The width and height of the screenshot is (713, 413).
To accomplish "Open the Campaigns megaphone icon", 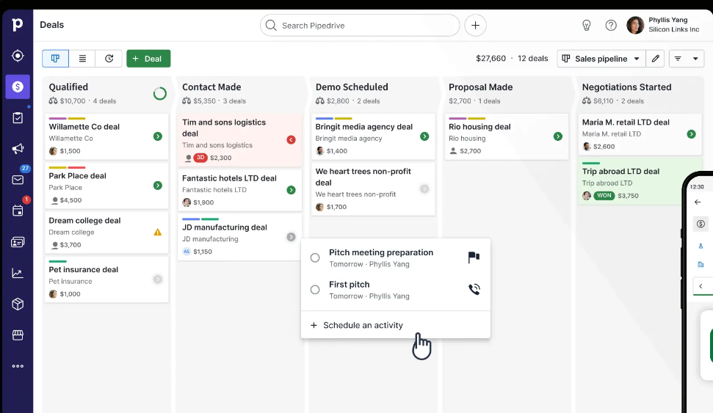I will [x=18, y=149].
